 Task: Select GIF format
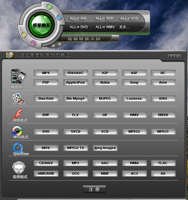(105, 115)
